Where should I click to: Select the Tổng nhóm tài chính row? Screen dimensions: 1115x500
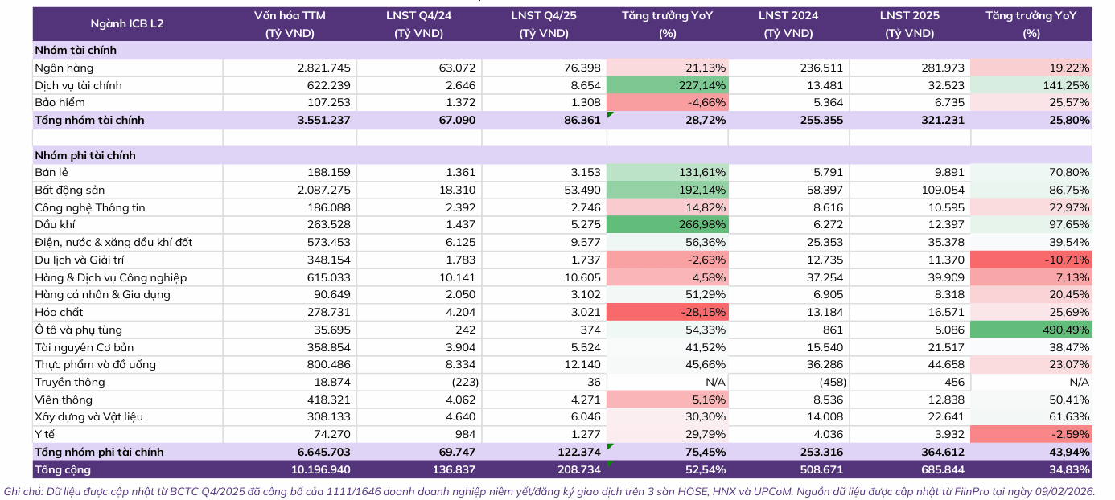(x=562, y=120)
